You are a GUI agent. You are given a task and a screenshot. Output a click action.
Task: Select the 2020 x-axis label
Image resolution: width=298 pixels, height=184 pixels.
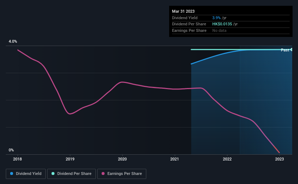(x=122, y=159)
